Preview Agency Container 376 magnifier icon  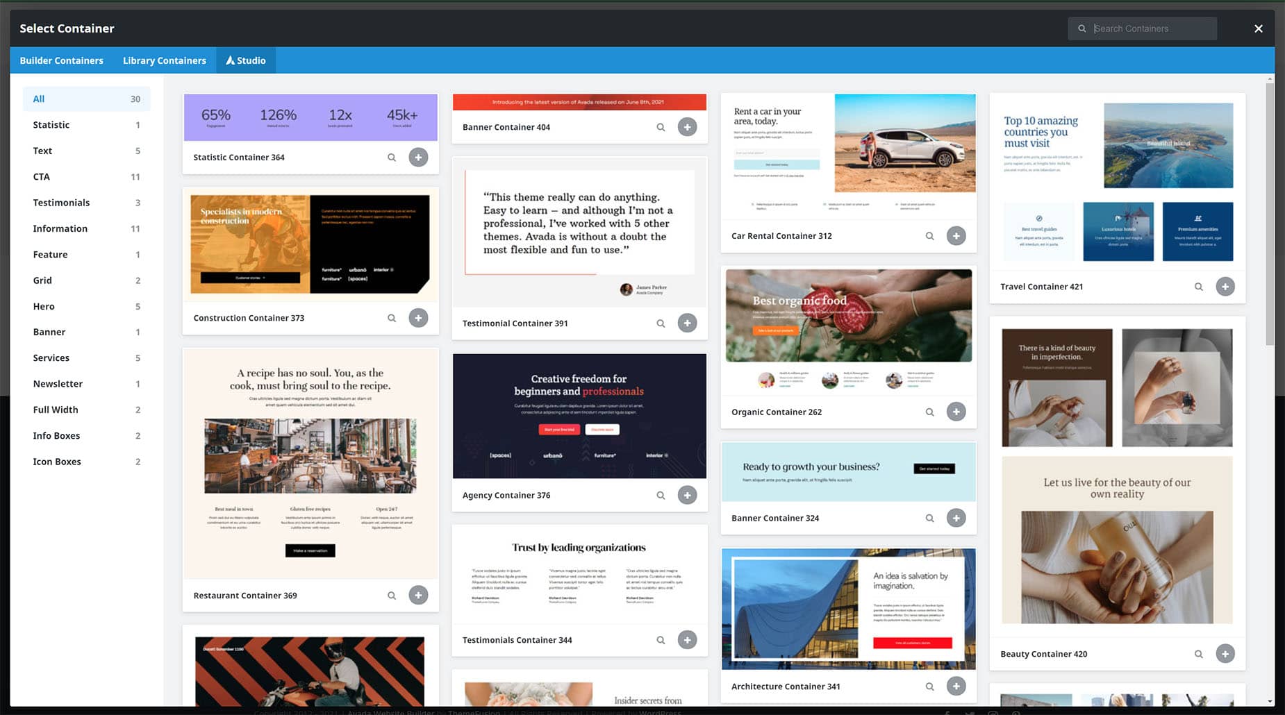click(x=661, y=496)
